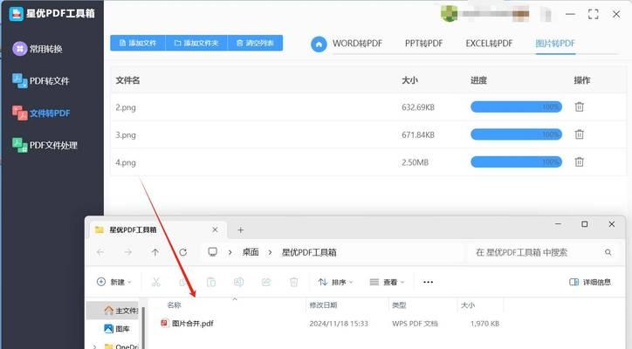Screen dimensions: 632x349
Task: Switch to the WORD转PDF tab
Action: tap(357, 44)
